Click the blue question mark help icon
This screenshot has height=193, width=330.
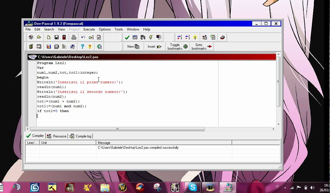(x=82, y=47)
